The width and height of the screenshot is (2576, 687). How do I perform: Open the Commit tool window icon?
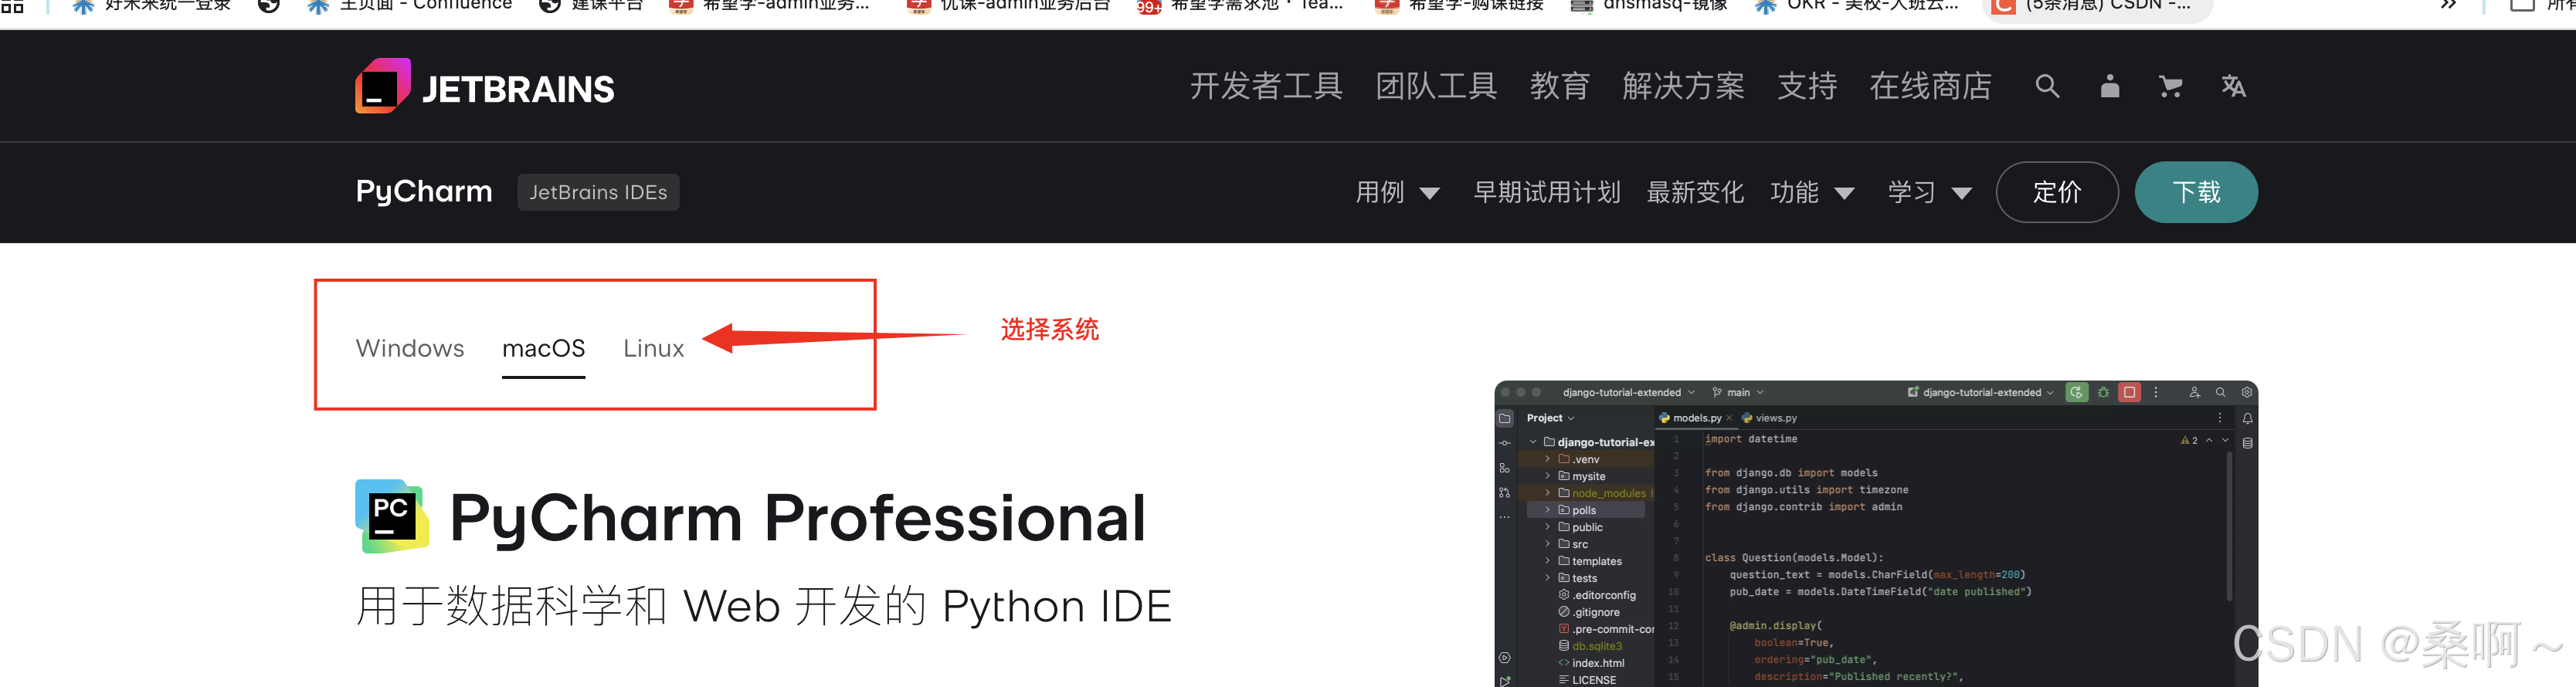pyautogui.click(x=1504, y=443)
